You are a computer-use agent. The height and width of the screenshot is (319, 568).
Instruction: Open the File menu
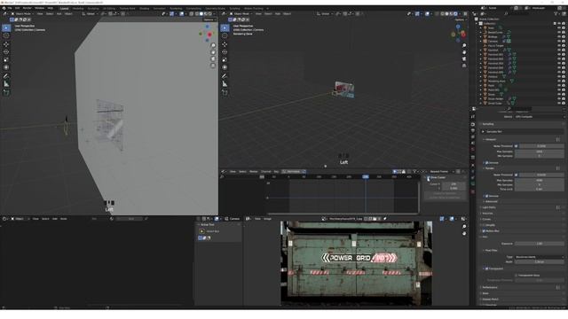10,8
